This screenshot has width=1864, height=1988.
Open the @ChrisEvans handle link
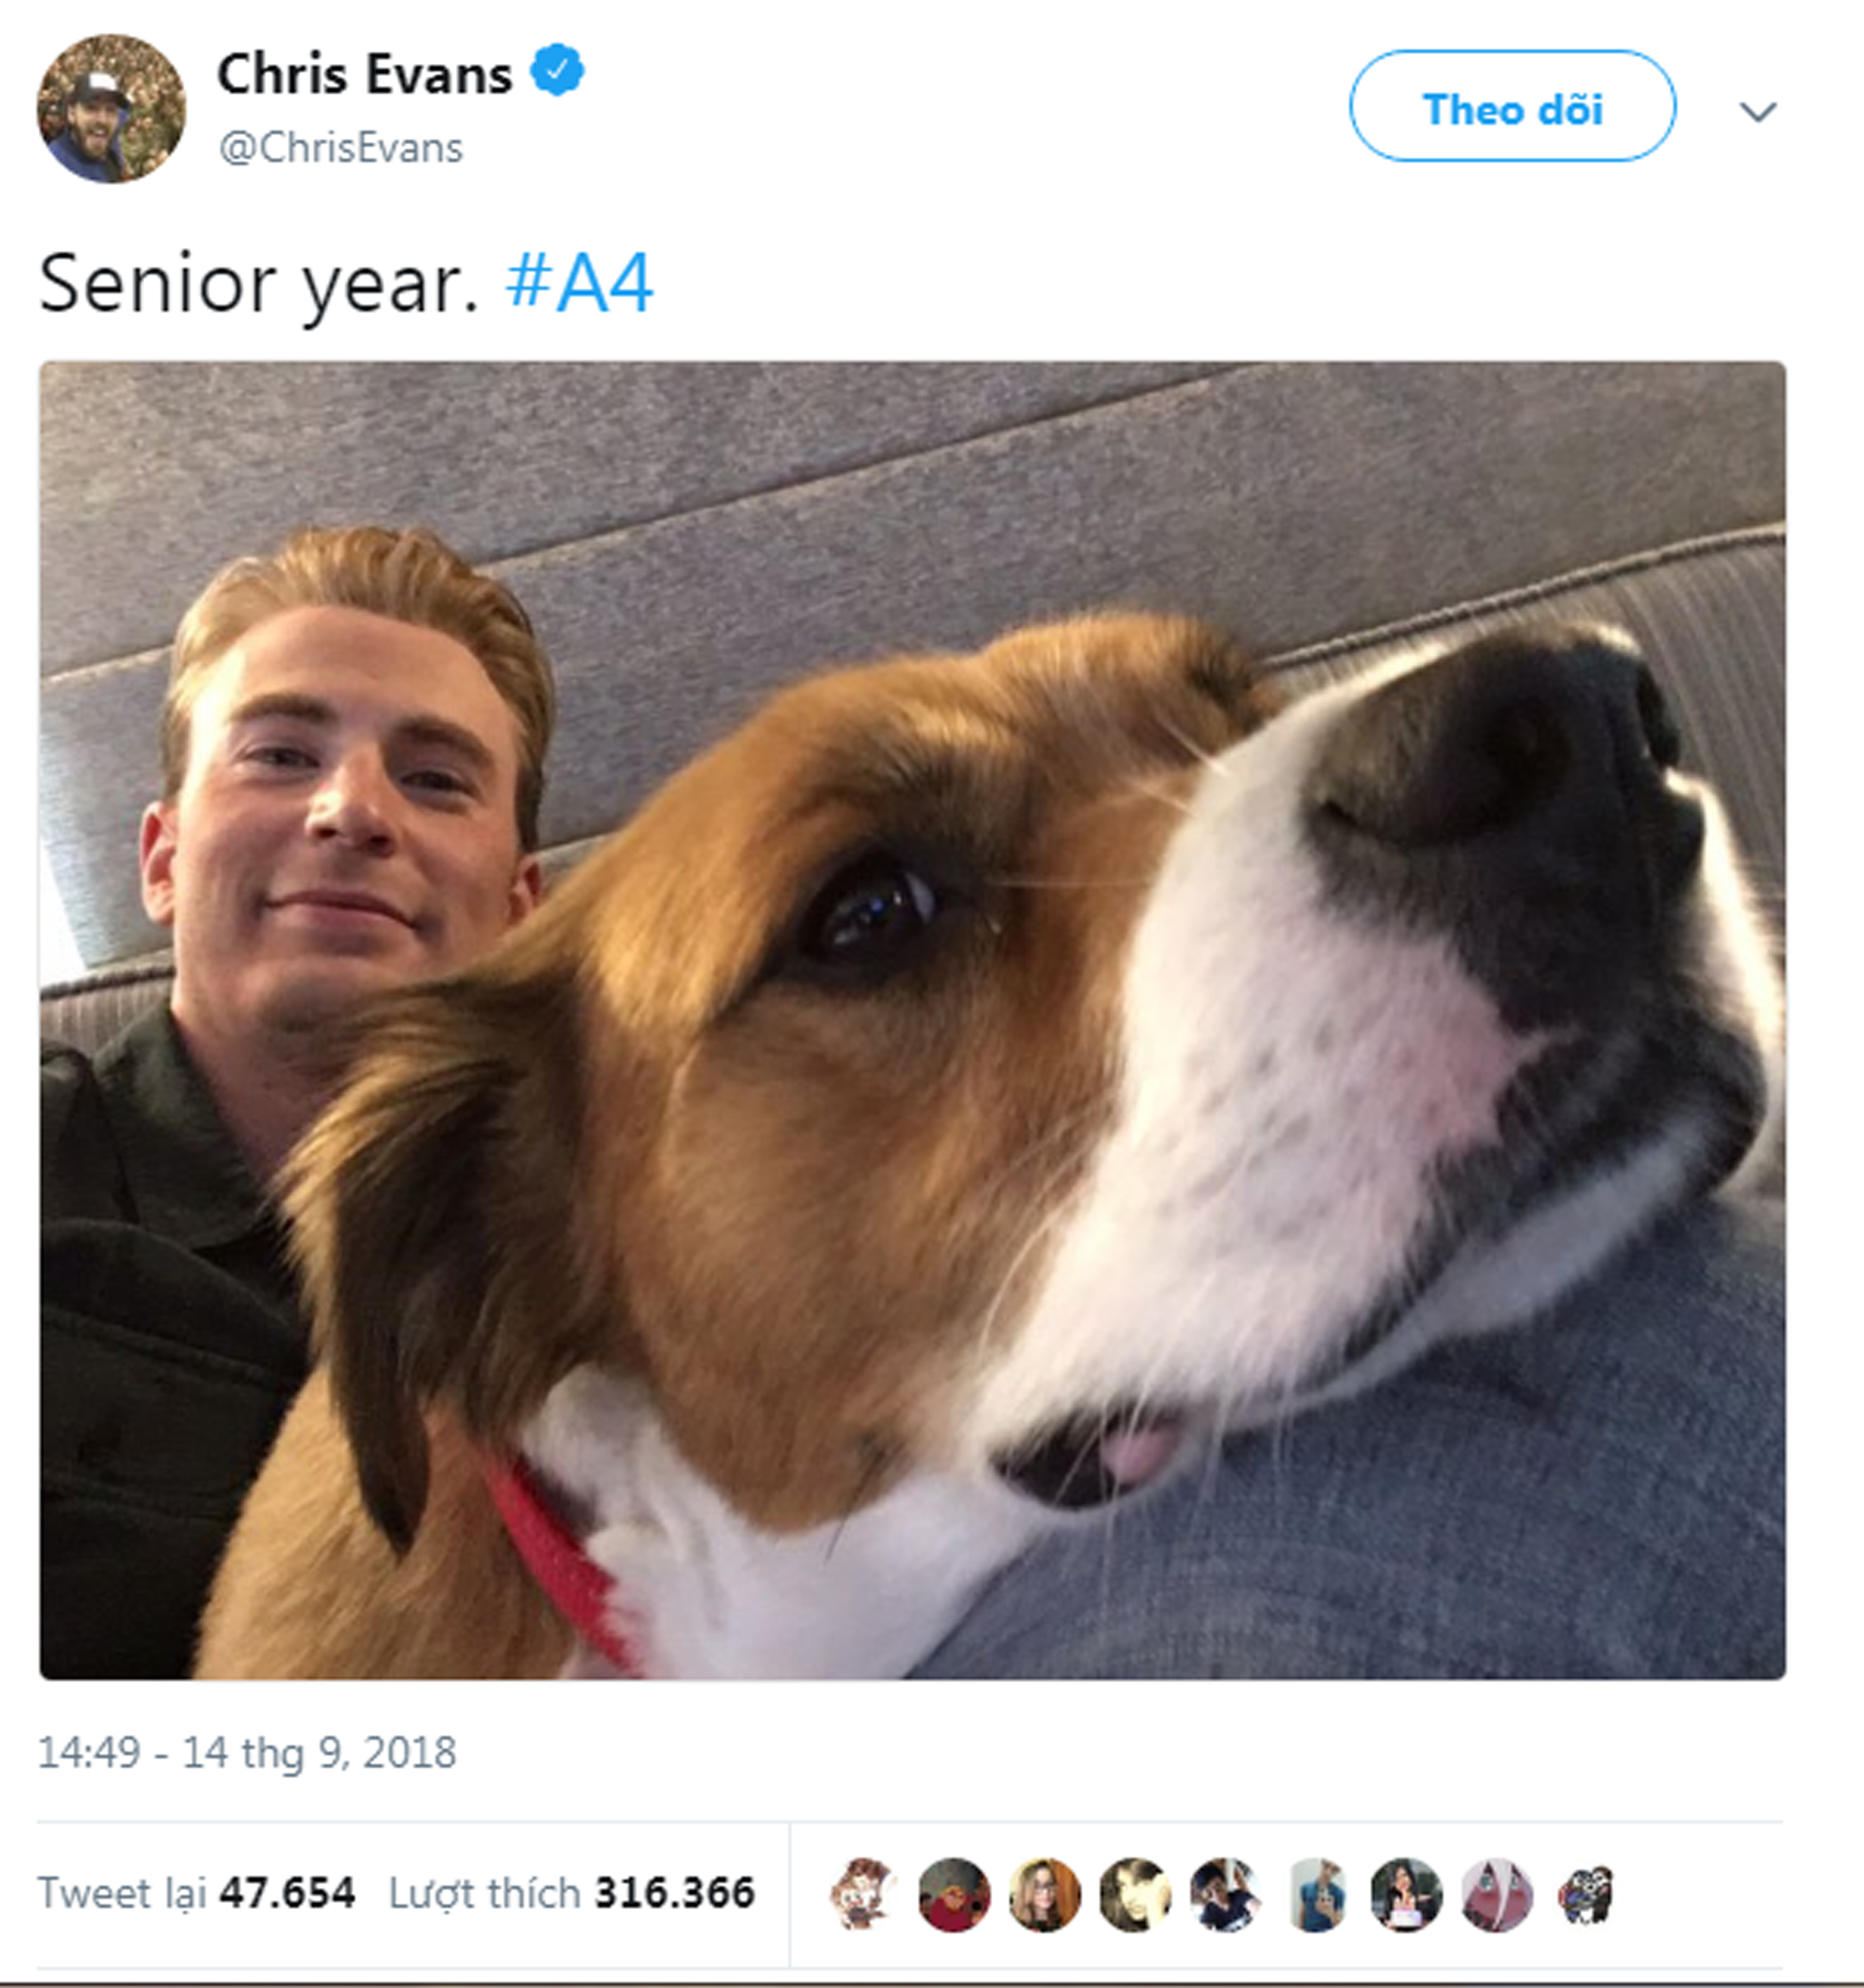point(340,148)
